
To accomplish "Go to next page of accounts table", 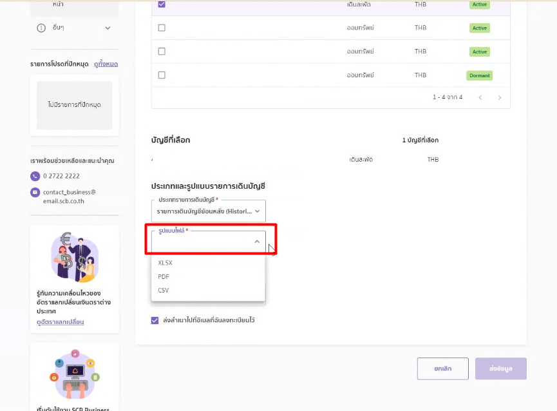I will click(x=500, y=97).
